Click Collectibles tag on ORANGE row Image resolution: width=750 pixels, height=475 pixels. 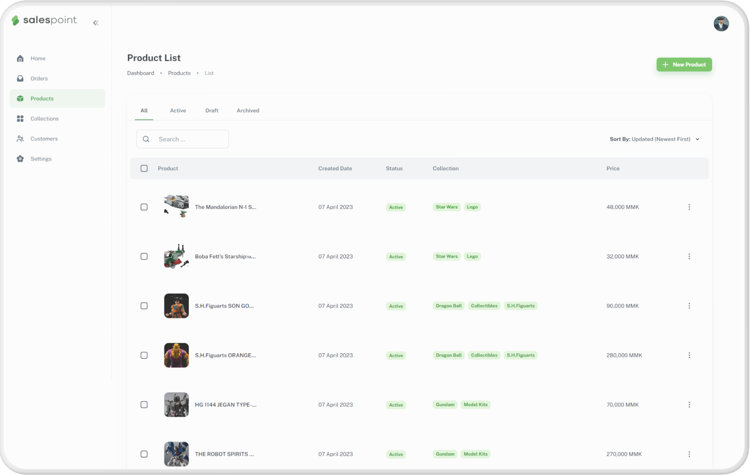(x=484, y=355)
